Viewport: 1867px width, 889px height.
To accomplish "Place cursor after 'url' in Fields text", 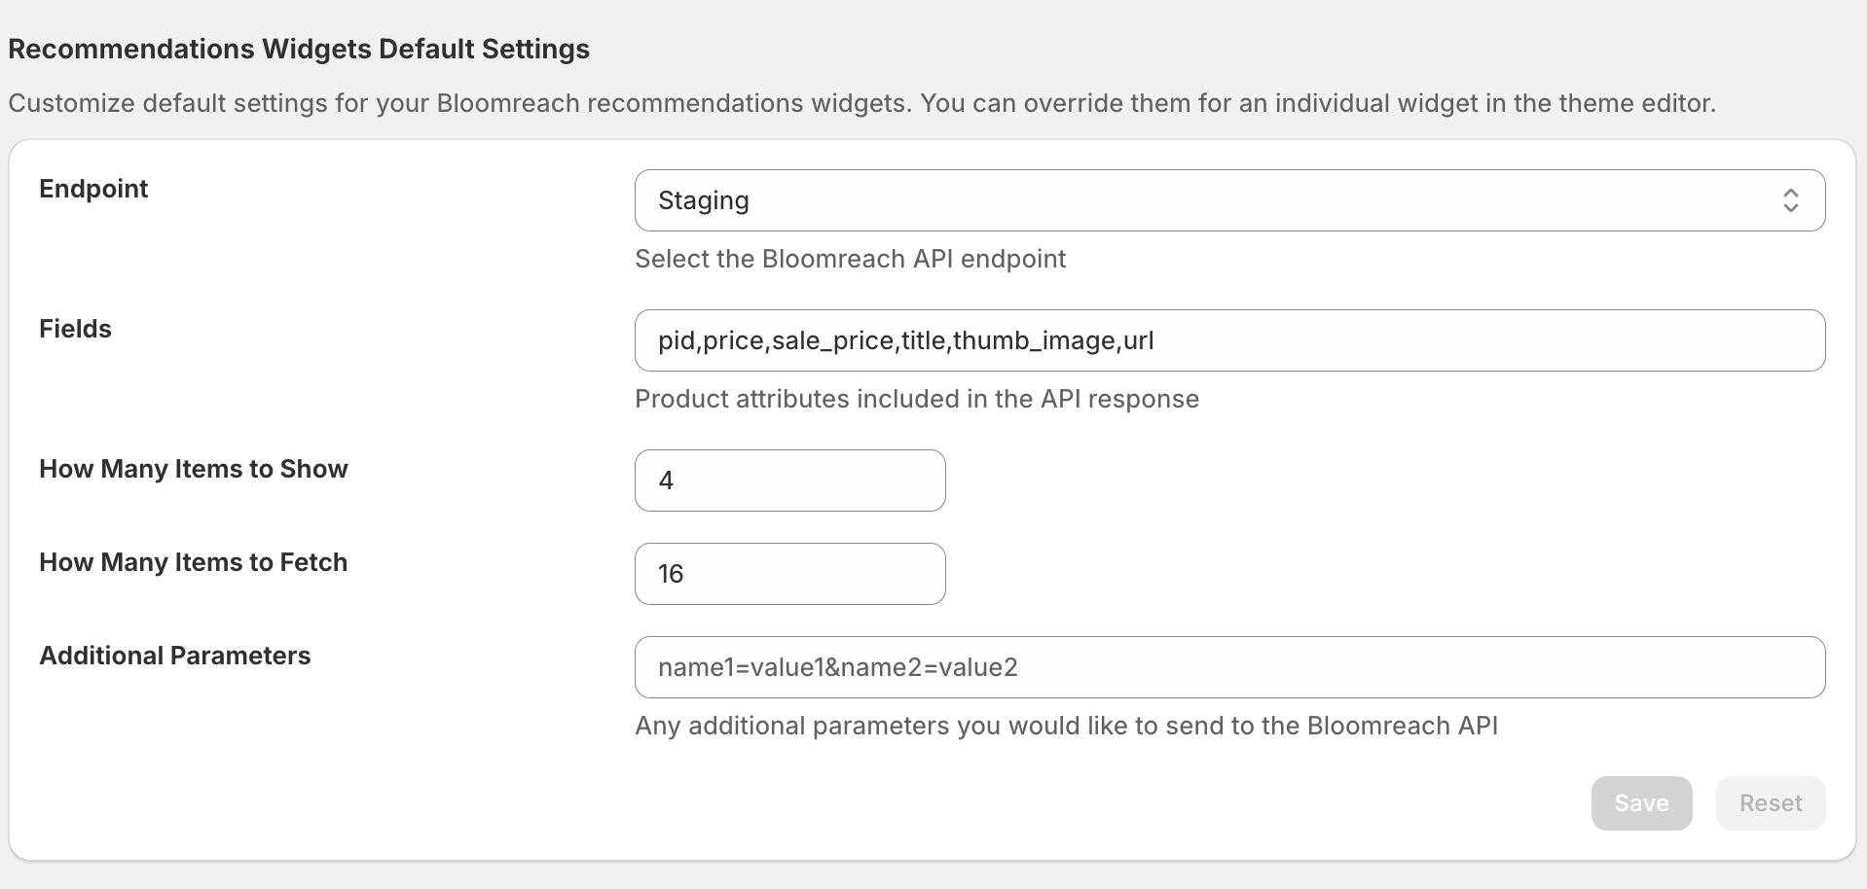I will 1156,340.
